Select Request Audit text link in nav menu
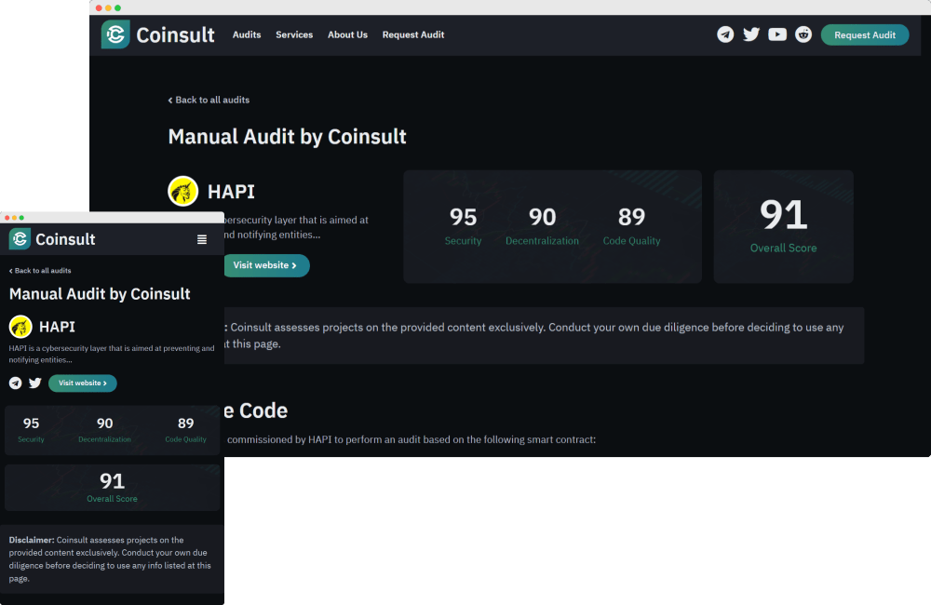This screenshot has height=605, width=931. (413, 34)
